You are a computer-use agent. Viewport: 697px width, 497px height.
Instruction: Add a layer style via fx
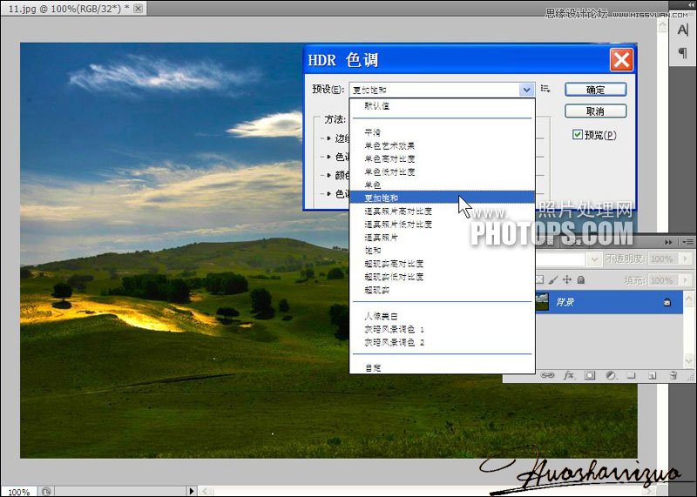click(569, 376)
